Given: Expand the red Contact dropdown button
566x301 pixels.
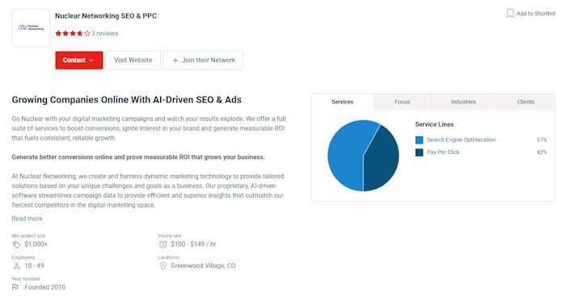Looking at the screenshot, I should coord(79,61).
